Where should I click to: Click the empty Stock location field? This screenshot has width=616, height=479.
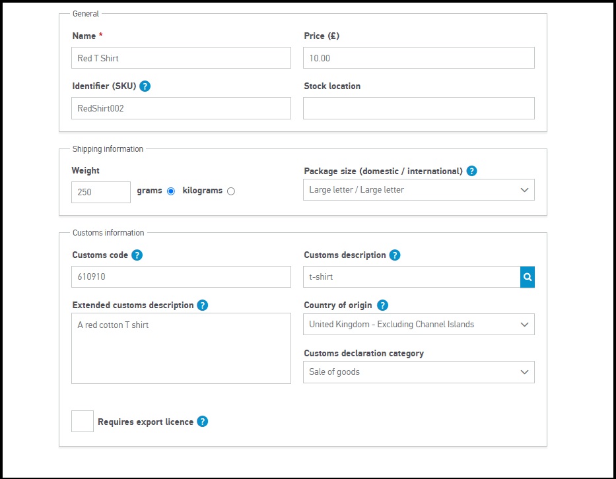pyautogui.click(x=419, y=108)
